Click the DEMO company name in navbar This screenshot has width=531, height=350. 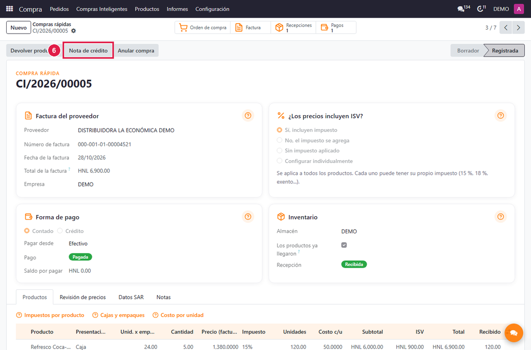coord(501,9)
